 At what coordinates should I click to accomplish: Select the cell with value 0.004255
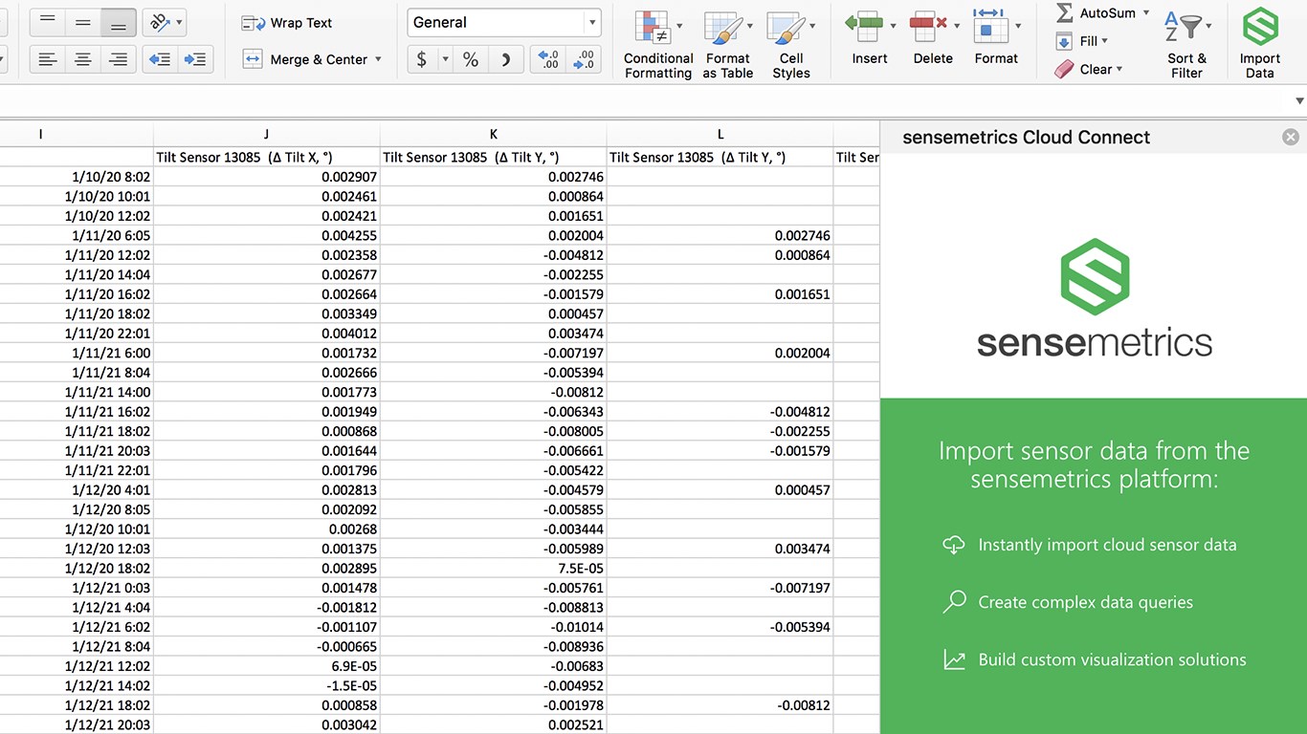[x=266, y=235]
